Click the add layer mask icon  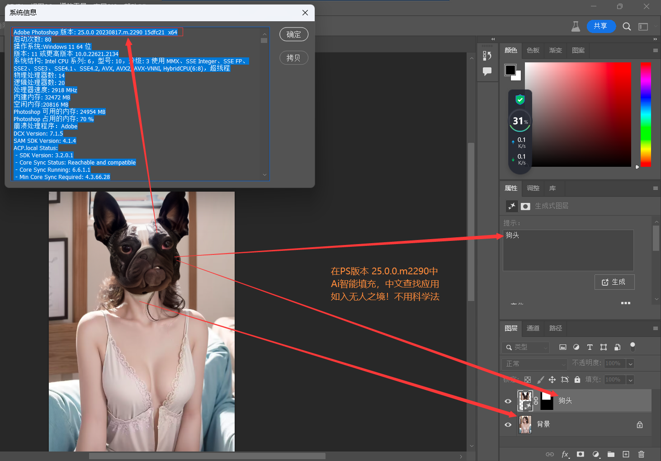tap(581, 454)
